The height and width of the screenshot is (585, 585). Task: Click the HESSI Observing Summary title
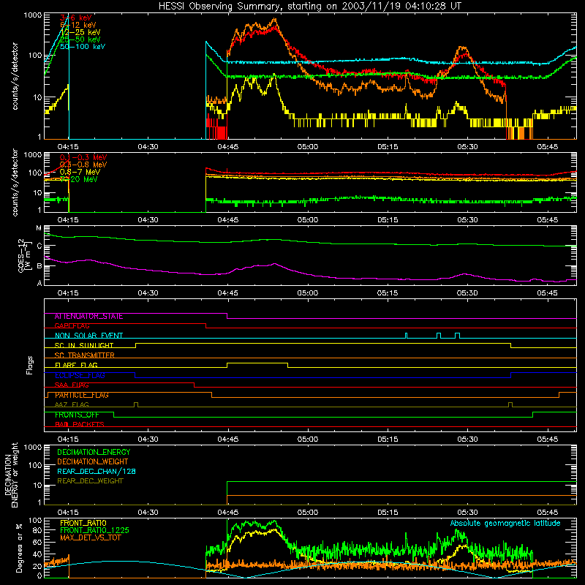tap(310, 7)
